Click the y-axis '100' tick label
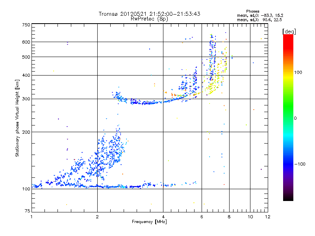This screenshot has width=315, height=236. pos(26,189)
